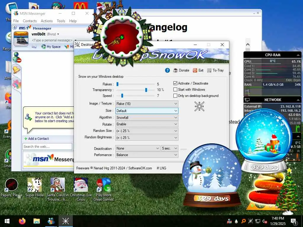Click the Flakes slider handle

coord(117,84)
